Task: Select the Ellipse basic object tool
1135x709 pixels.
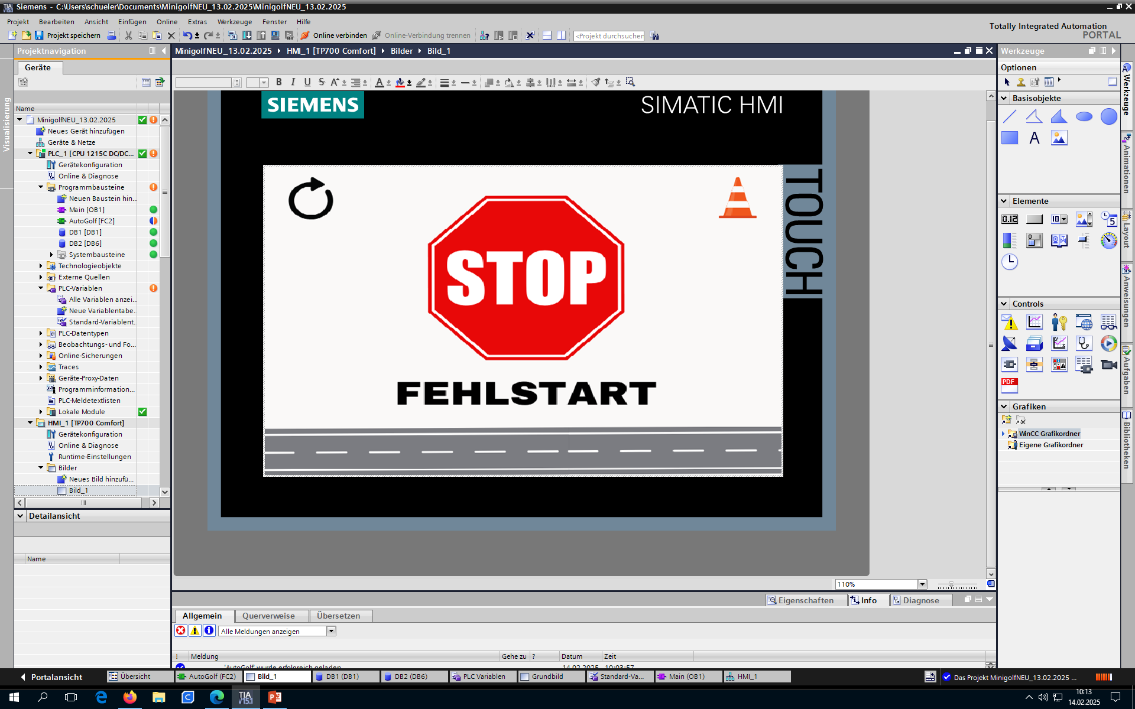Action: 1084,116
